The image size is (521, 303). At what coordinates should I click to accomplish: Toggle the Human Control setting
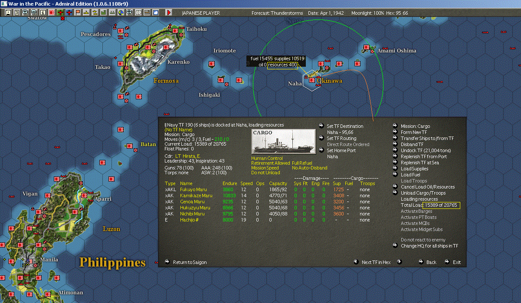(x=267, y=158)
